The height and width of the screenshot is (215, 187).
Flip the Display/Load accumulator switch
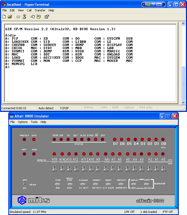click(x=134, y=184)
